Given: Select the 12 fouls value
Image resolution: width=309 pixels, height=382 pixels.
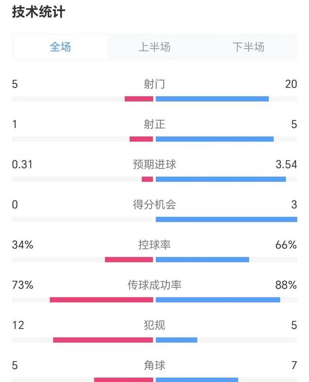Looking at the screenshot, I should 18,325.
